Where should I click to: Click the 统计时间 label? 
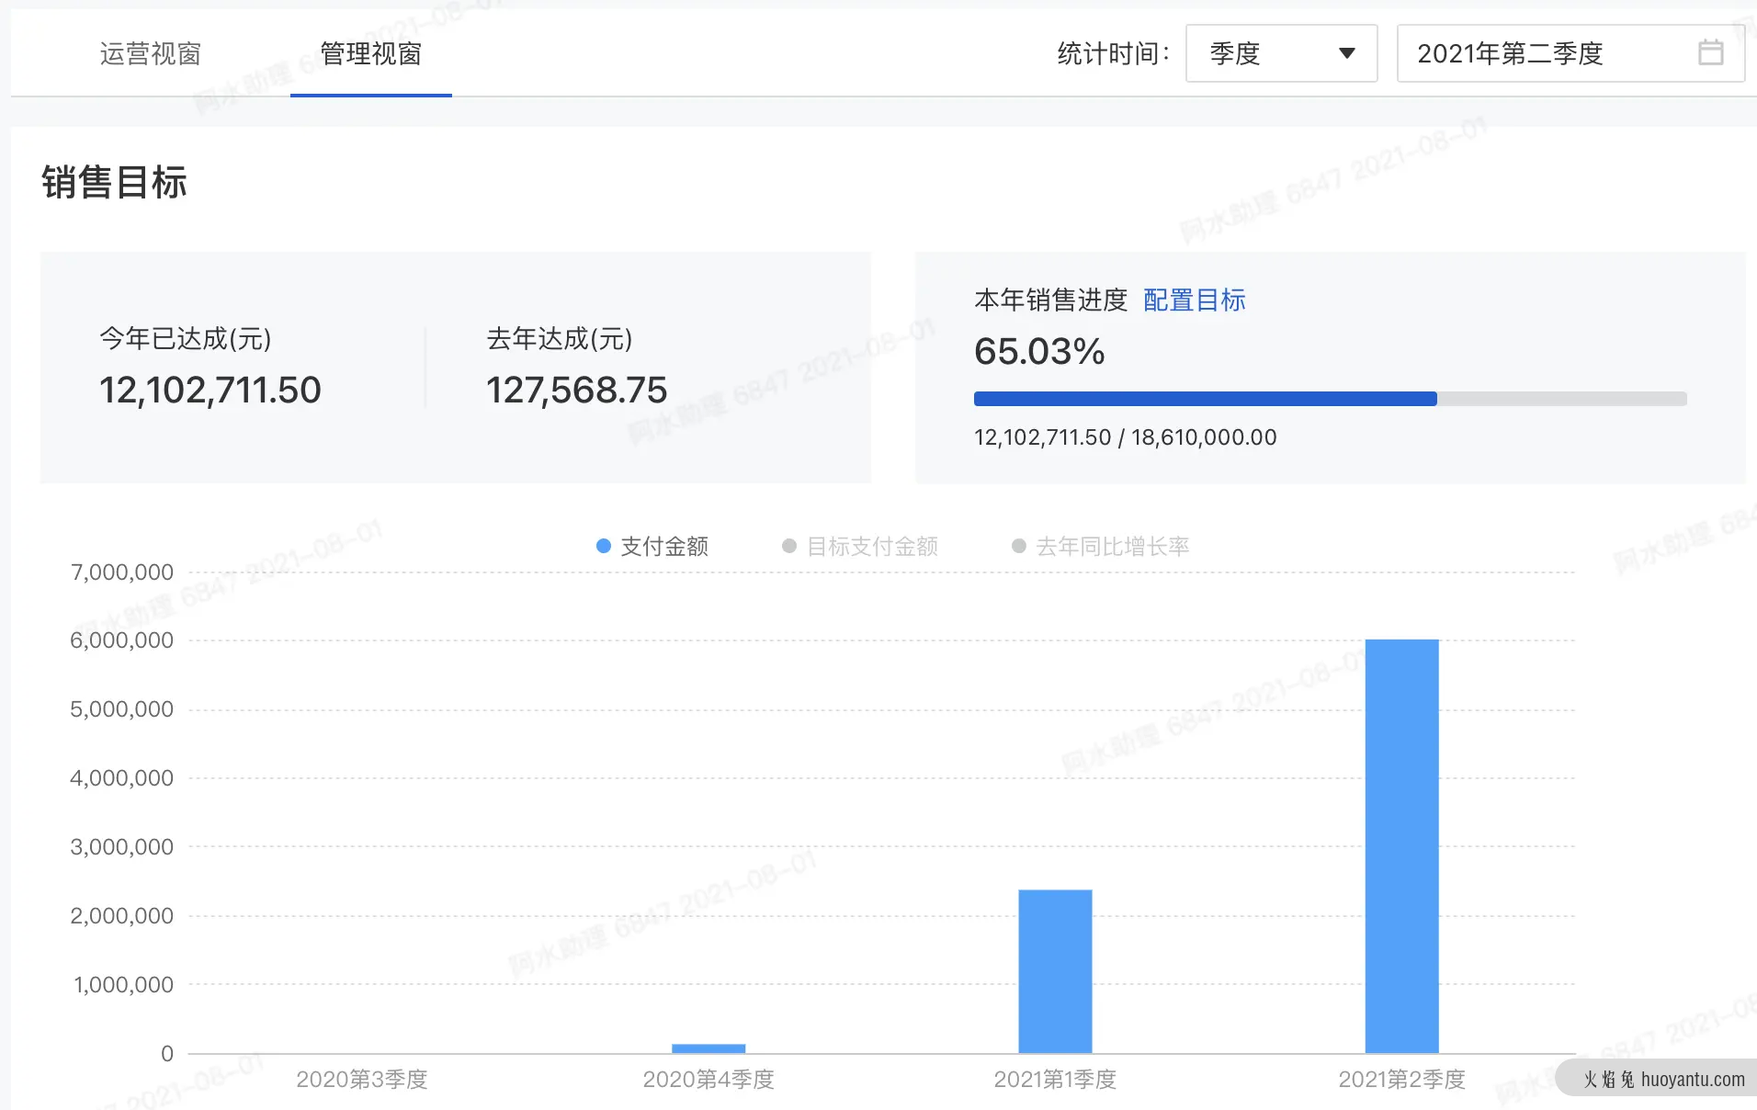tap(1114, 54)
